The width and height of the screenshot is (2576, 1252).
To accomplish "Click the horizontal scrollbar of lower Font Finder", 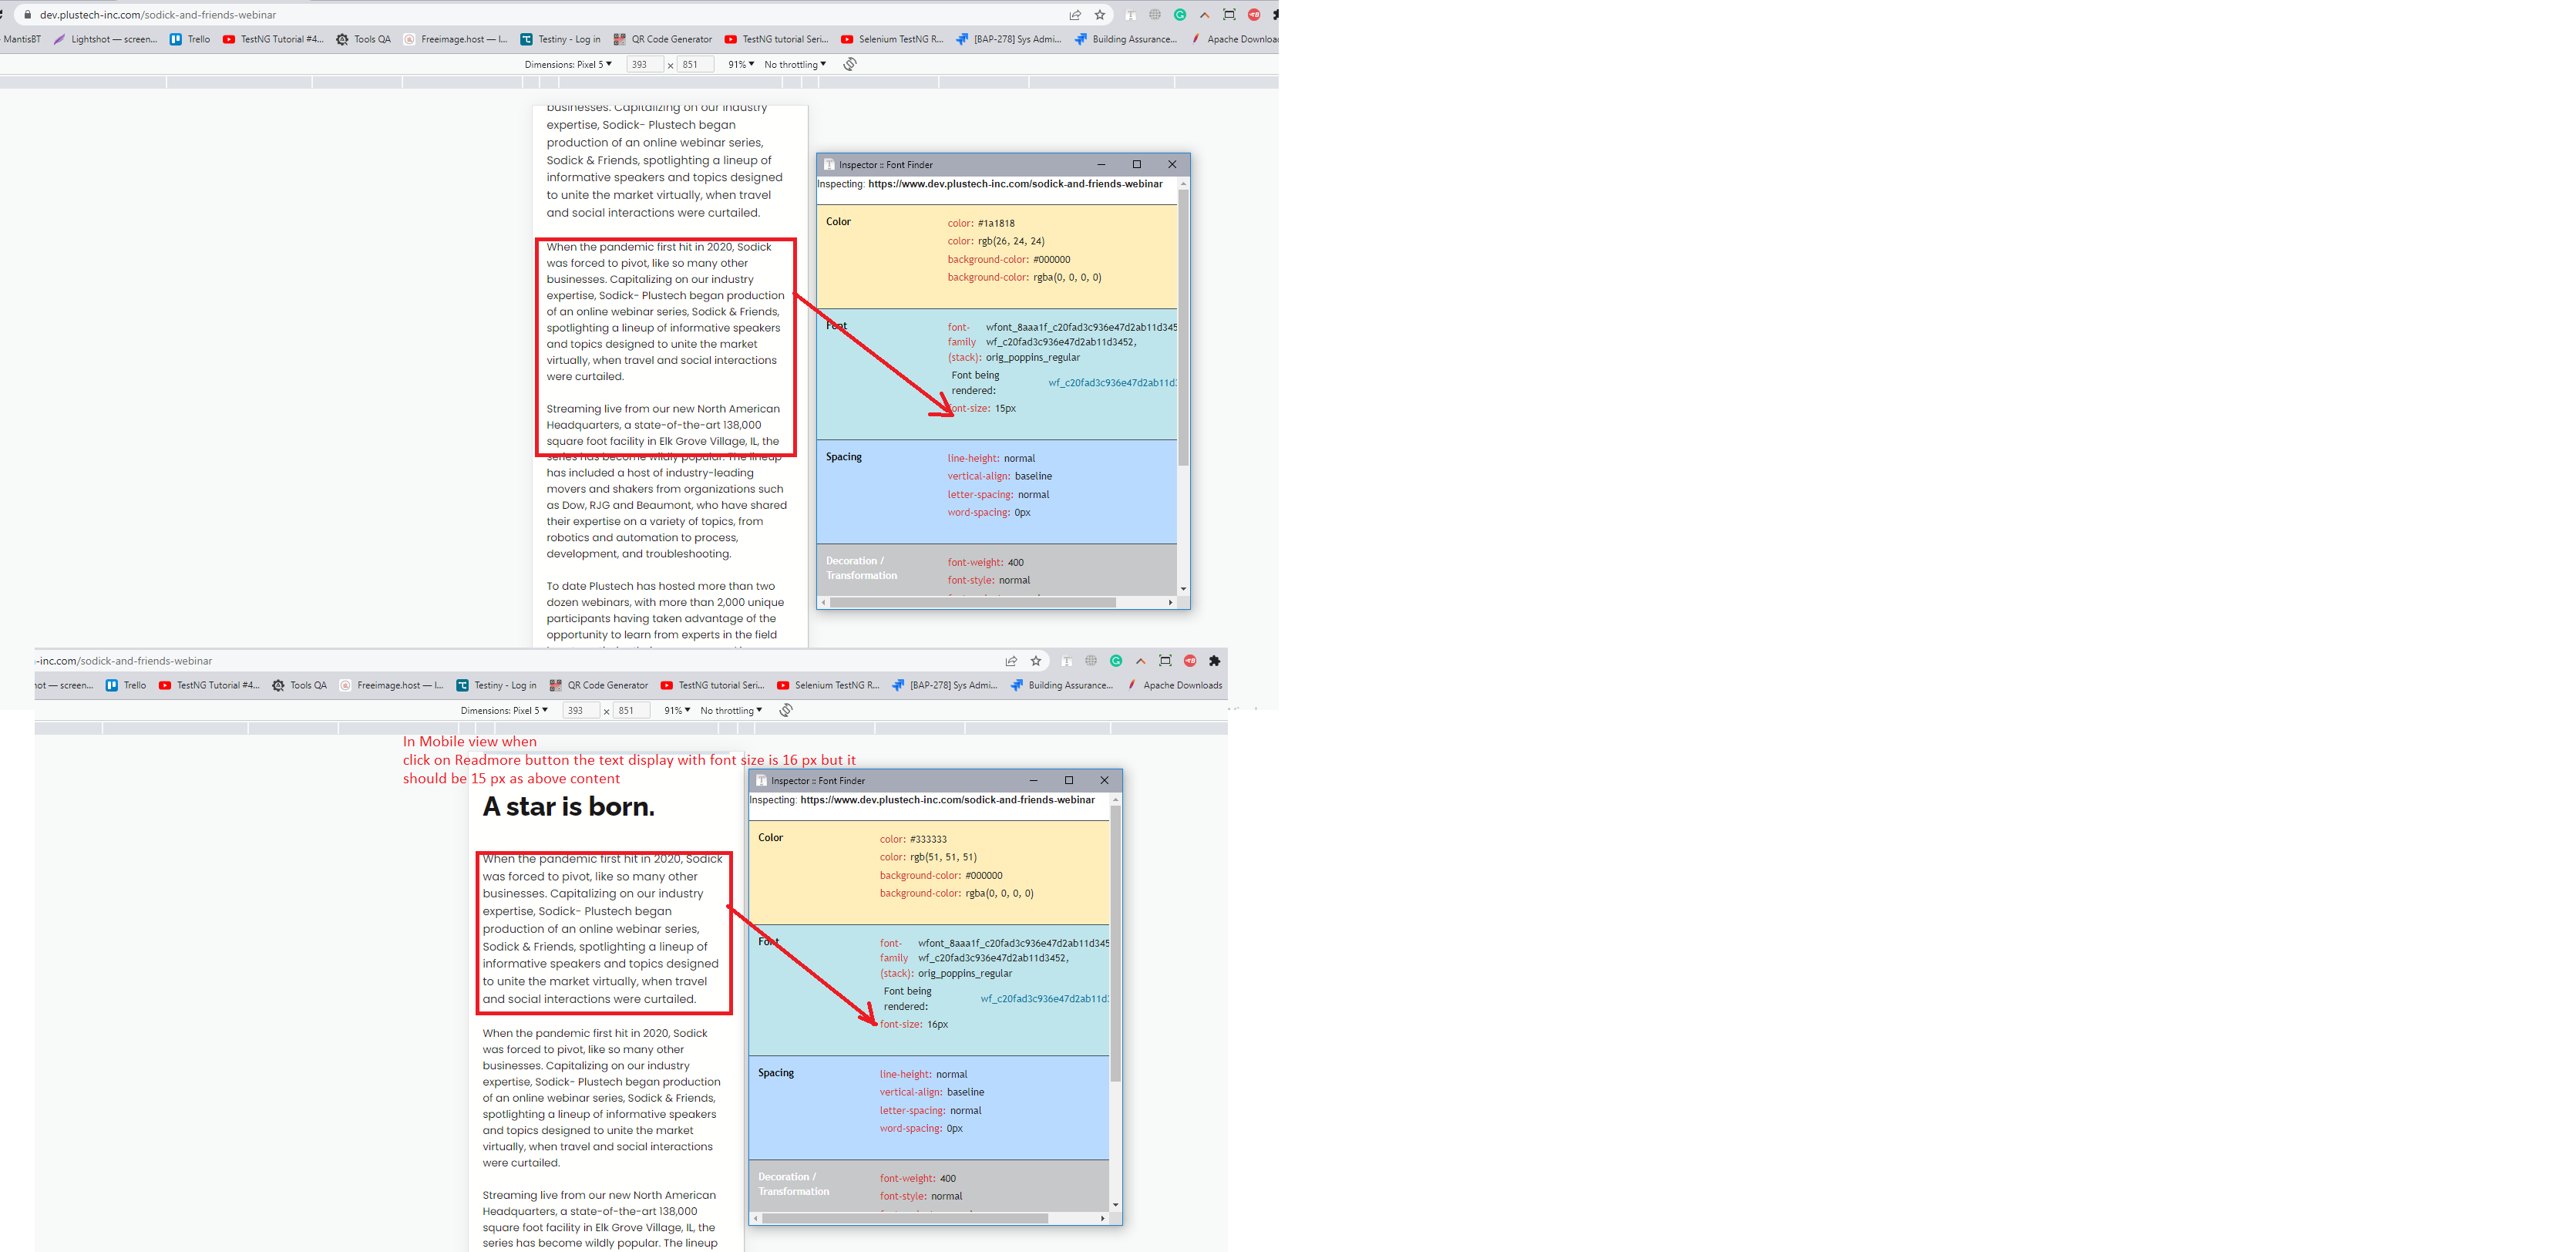I will [x=905, y=1218].
